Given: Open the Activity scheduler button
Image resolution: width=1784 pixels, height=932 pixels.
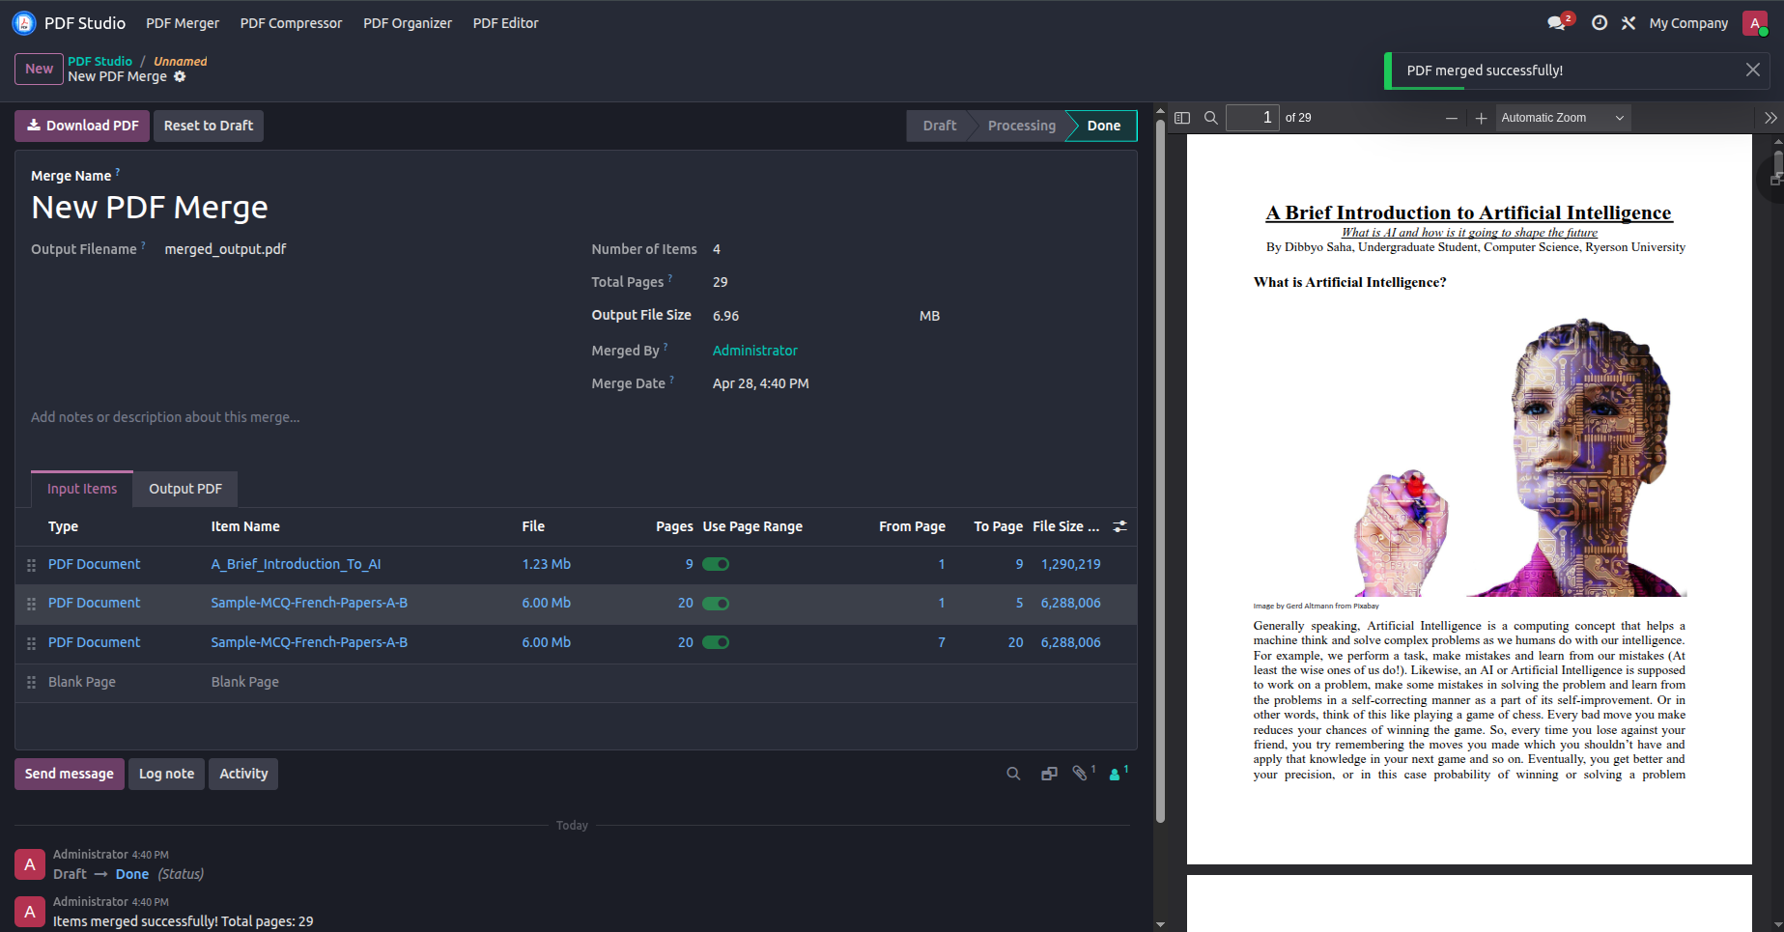Looking at the screenshot, I should tap(243, 774).
